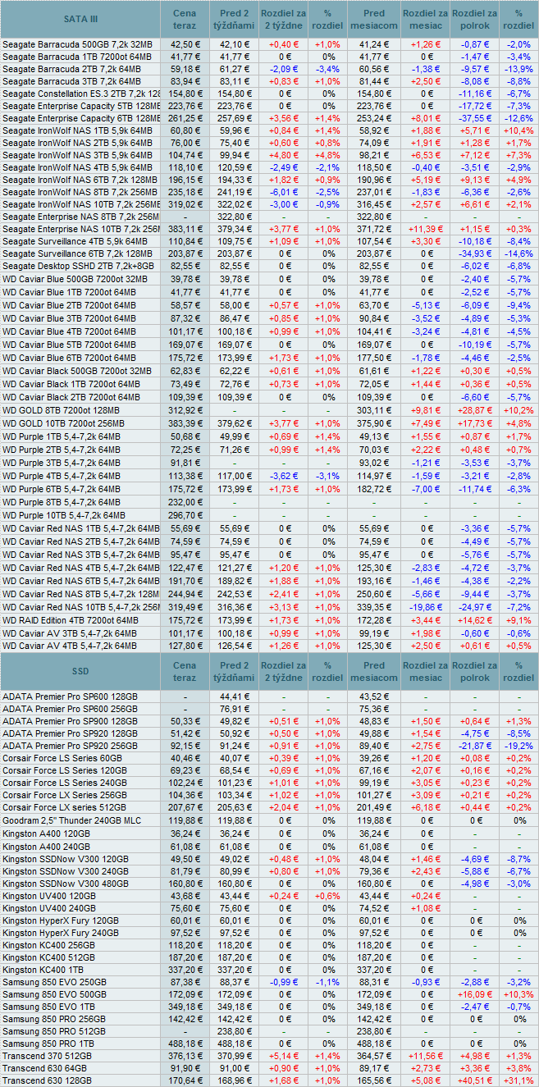Click current price 312,92 € of WD GOLD 8TB
The image size is (539, 1087).
185,410
